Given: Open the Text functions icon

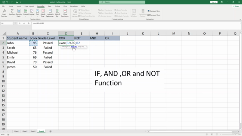Looking at the screenshot, I should (37, 11).
